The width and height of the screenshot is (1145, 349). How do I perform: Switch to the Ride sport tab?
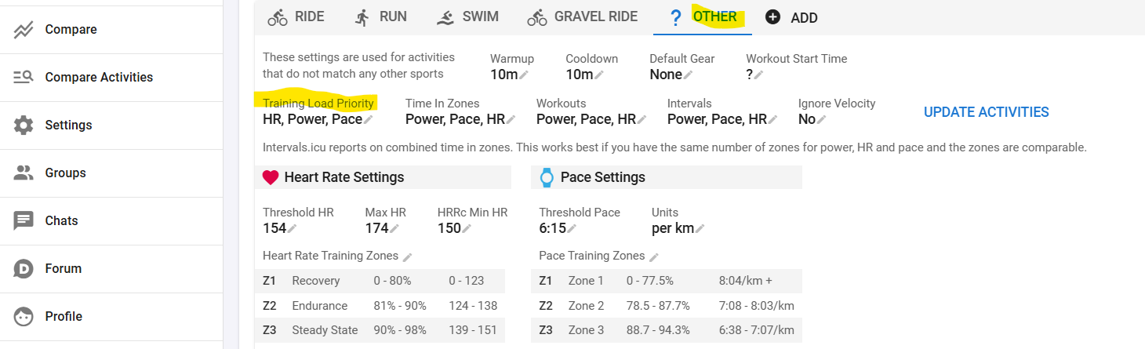(x=296, y=16)
